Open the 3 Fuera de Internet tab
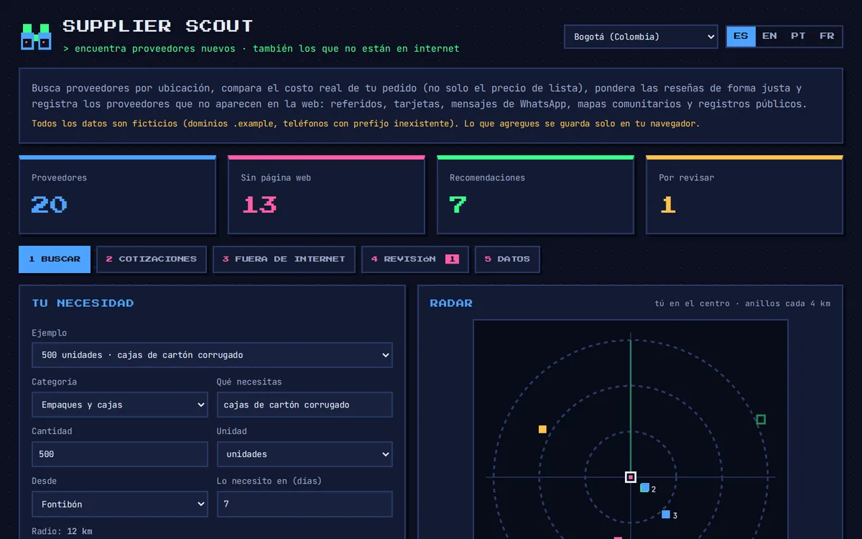 coord(284,259)
